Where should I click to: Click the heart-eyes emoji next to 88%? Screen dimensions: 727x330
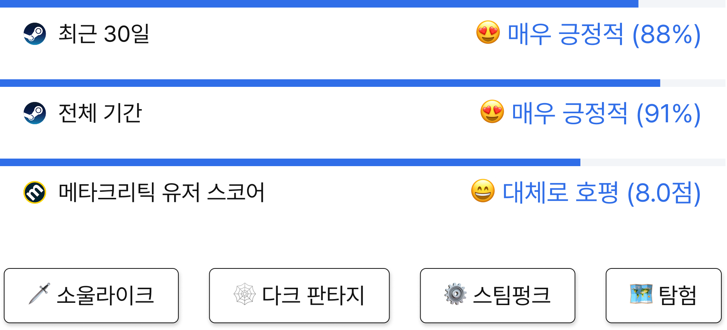pyautogui.click(x=488, y=32)
